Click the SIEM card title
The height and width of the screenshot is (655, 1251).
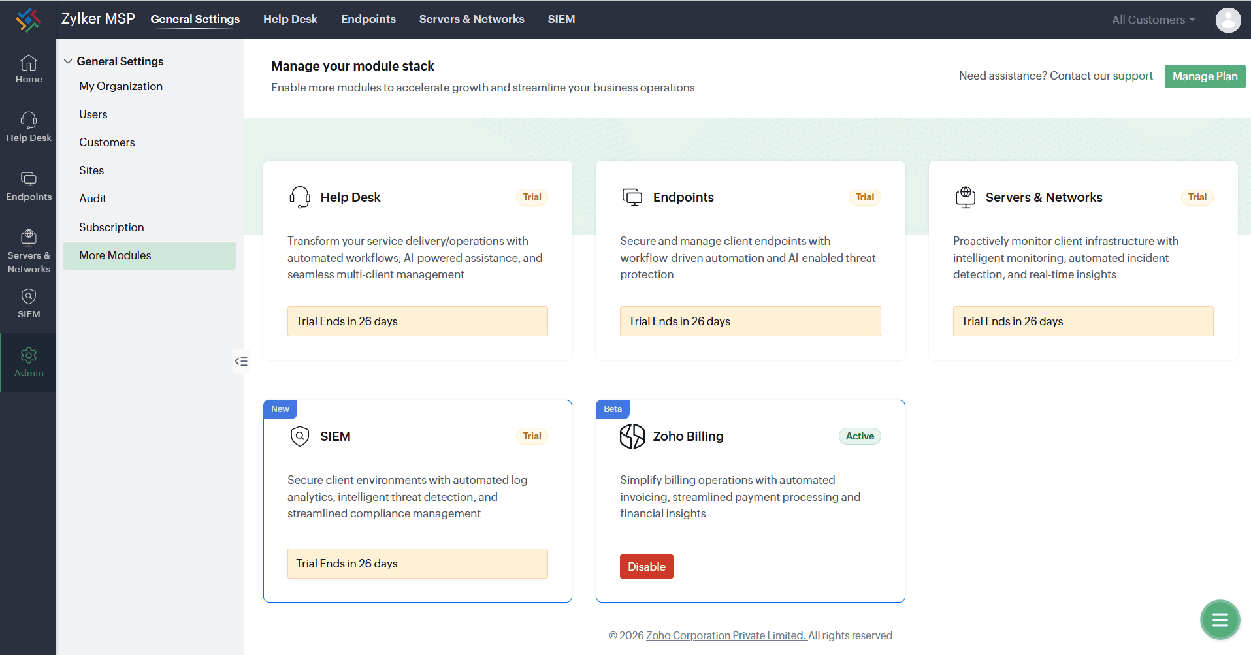click(335, 436)
